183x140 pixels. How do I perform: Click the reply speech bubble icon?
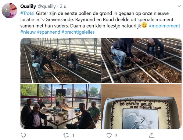point(23,135)
